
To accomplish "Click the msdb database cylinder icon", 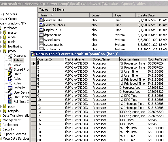I will click(5, 42).
